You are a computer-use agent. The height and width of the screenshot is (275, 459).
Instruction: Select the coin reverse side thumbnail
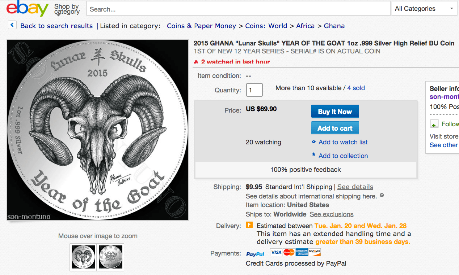111,257
